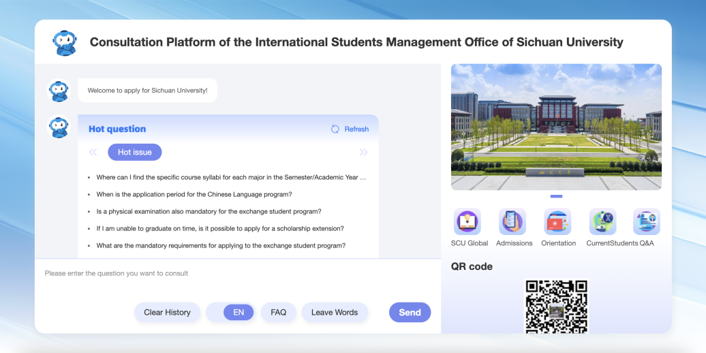Viewport: 706px width, 353px height.
Task: Go to the previous hot question category
Action: click(x=93, y=152)
